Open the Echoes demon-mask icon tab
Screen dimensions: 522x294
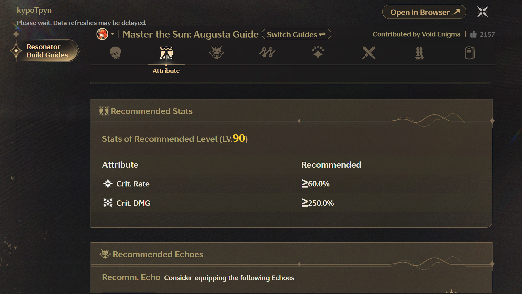(x=217, y=53)
